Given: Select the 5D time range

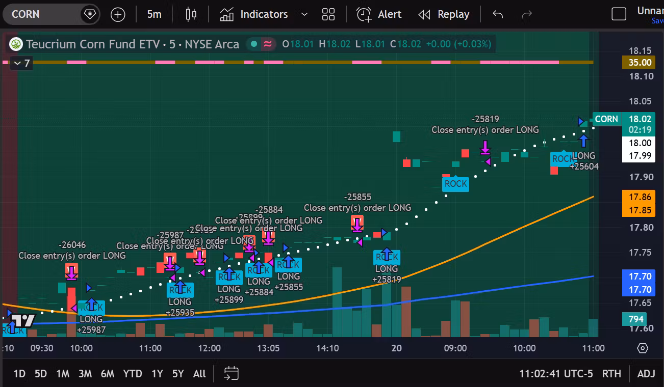Looking at the screenshot, I should 41,374.
